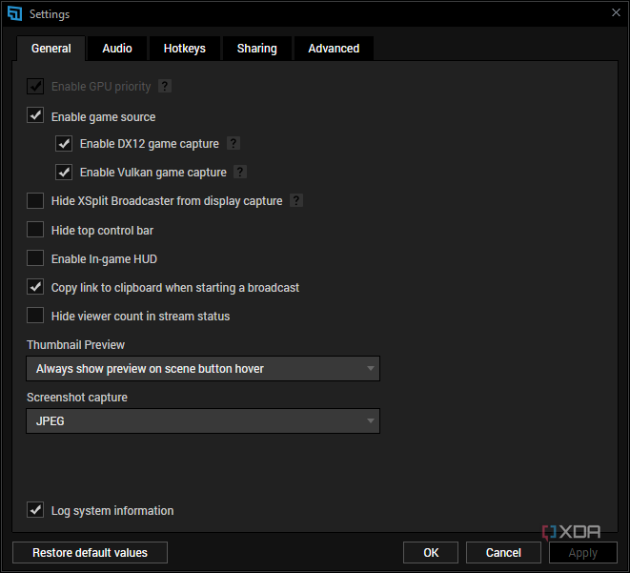Click the Screenshot capture label
Viewport: 630px width, 573px height.
coord(77,397)
